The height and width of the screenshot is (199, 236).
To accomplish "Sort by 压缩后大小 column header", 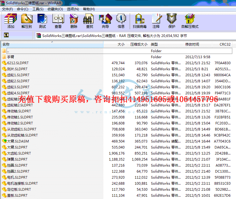I will [137, 44].
